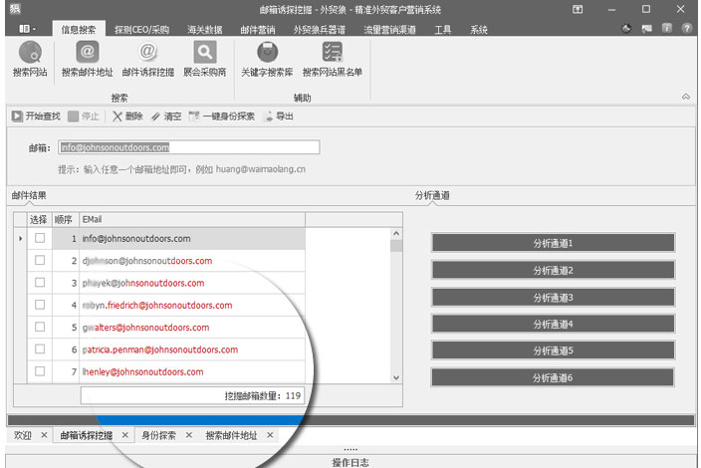Check the box for row 4 robyn.friedrich

pos(40,305)
